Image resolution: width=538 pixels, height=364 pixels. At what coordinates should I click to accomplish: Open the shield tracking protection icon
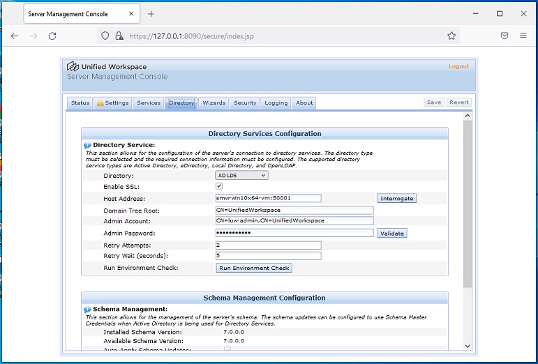pos(105,36)
